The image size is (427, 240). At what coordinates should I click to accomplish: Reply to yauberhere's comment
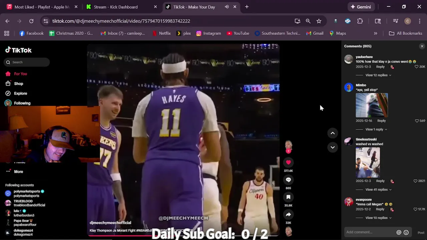(380, 67)
